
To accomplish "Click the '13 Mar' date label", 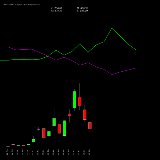I will click(x=74, y=152).
